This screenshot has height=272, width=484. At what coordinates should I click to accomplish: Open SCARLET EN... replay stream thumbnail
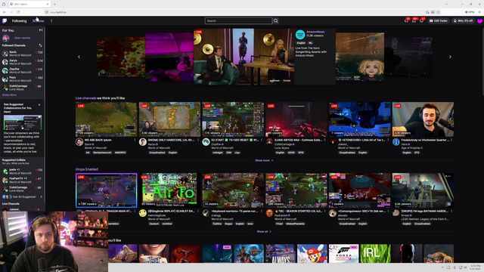169,190
